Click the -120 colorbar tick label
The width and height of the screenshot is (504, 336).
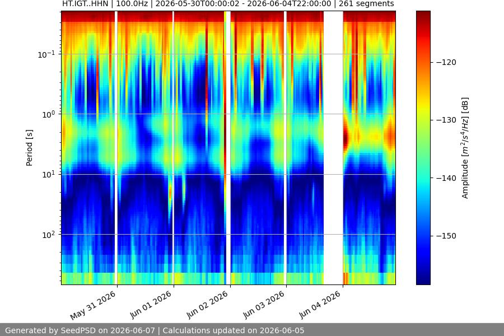[446, 62]
